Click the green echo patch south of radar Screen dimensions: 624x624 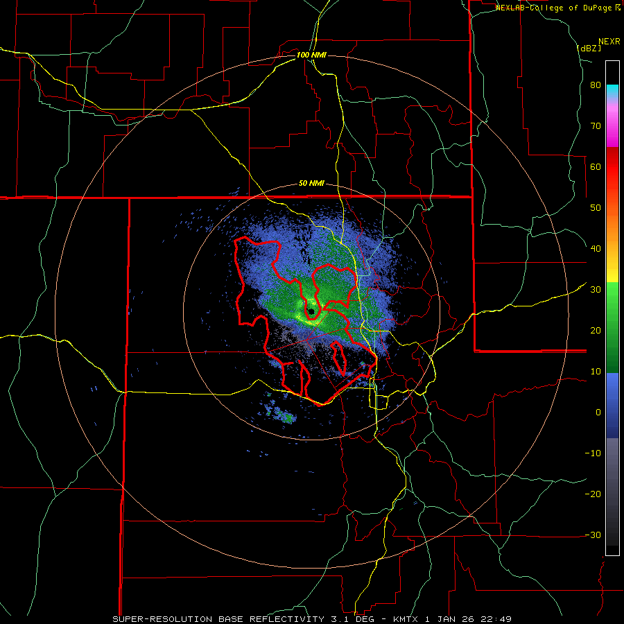pyautogui.click(x=288, y=417)
